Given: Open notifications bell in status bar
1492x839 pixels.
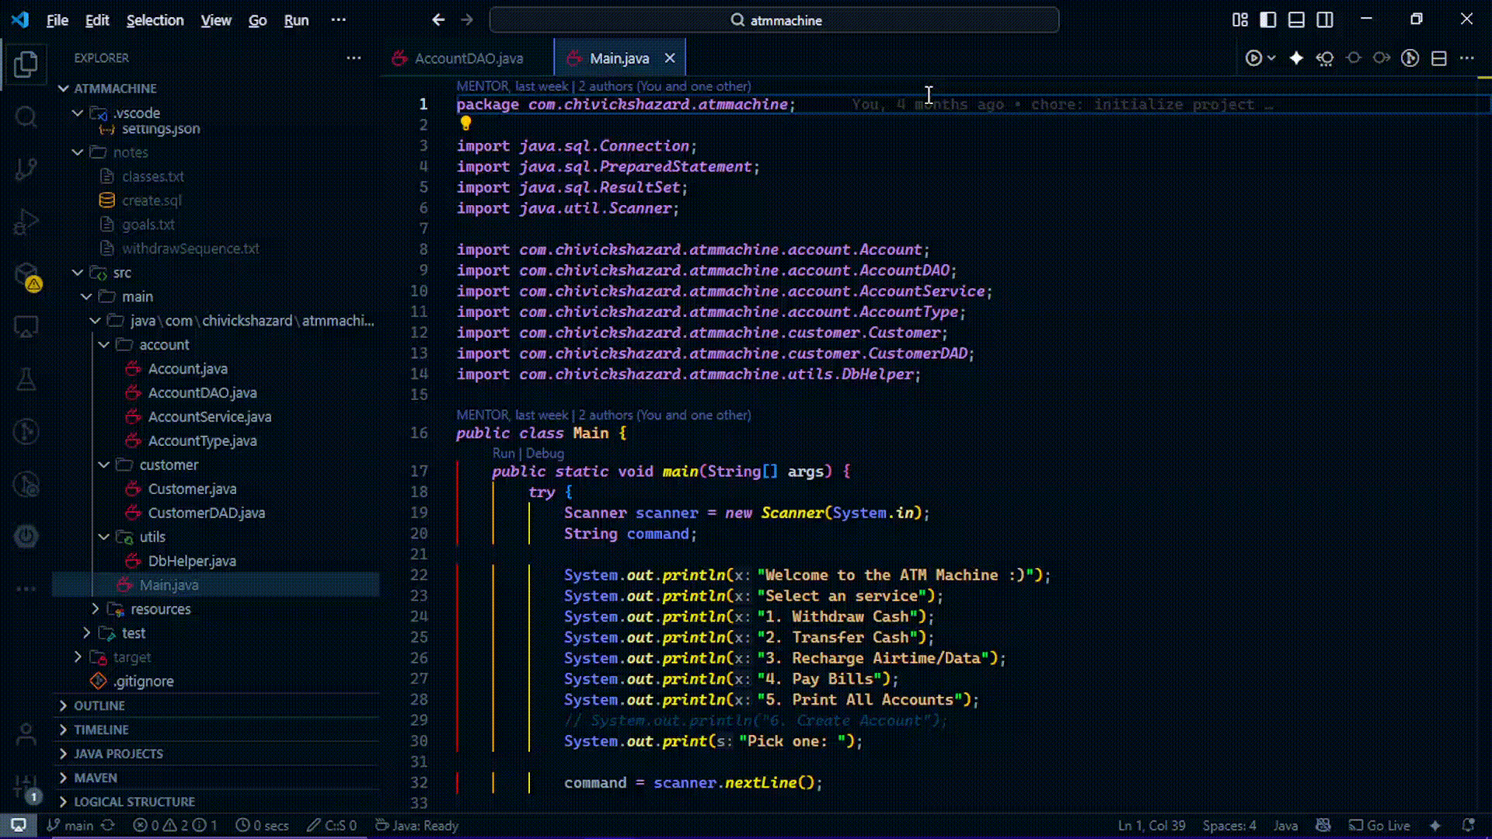Looking at the screenshot, I should click(1468, 826).
